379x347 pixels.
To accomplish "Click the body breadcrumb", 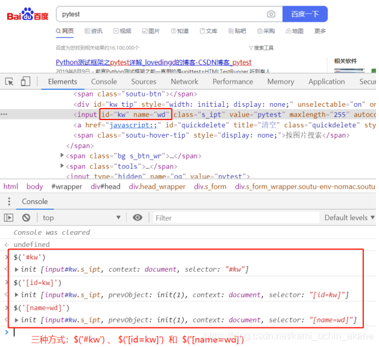I will [x=35, y=186].
